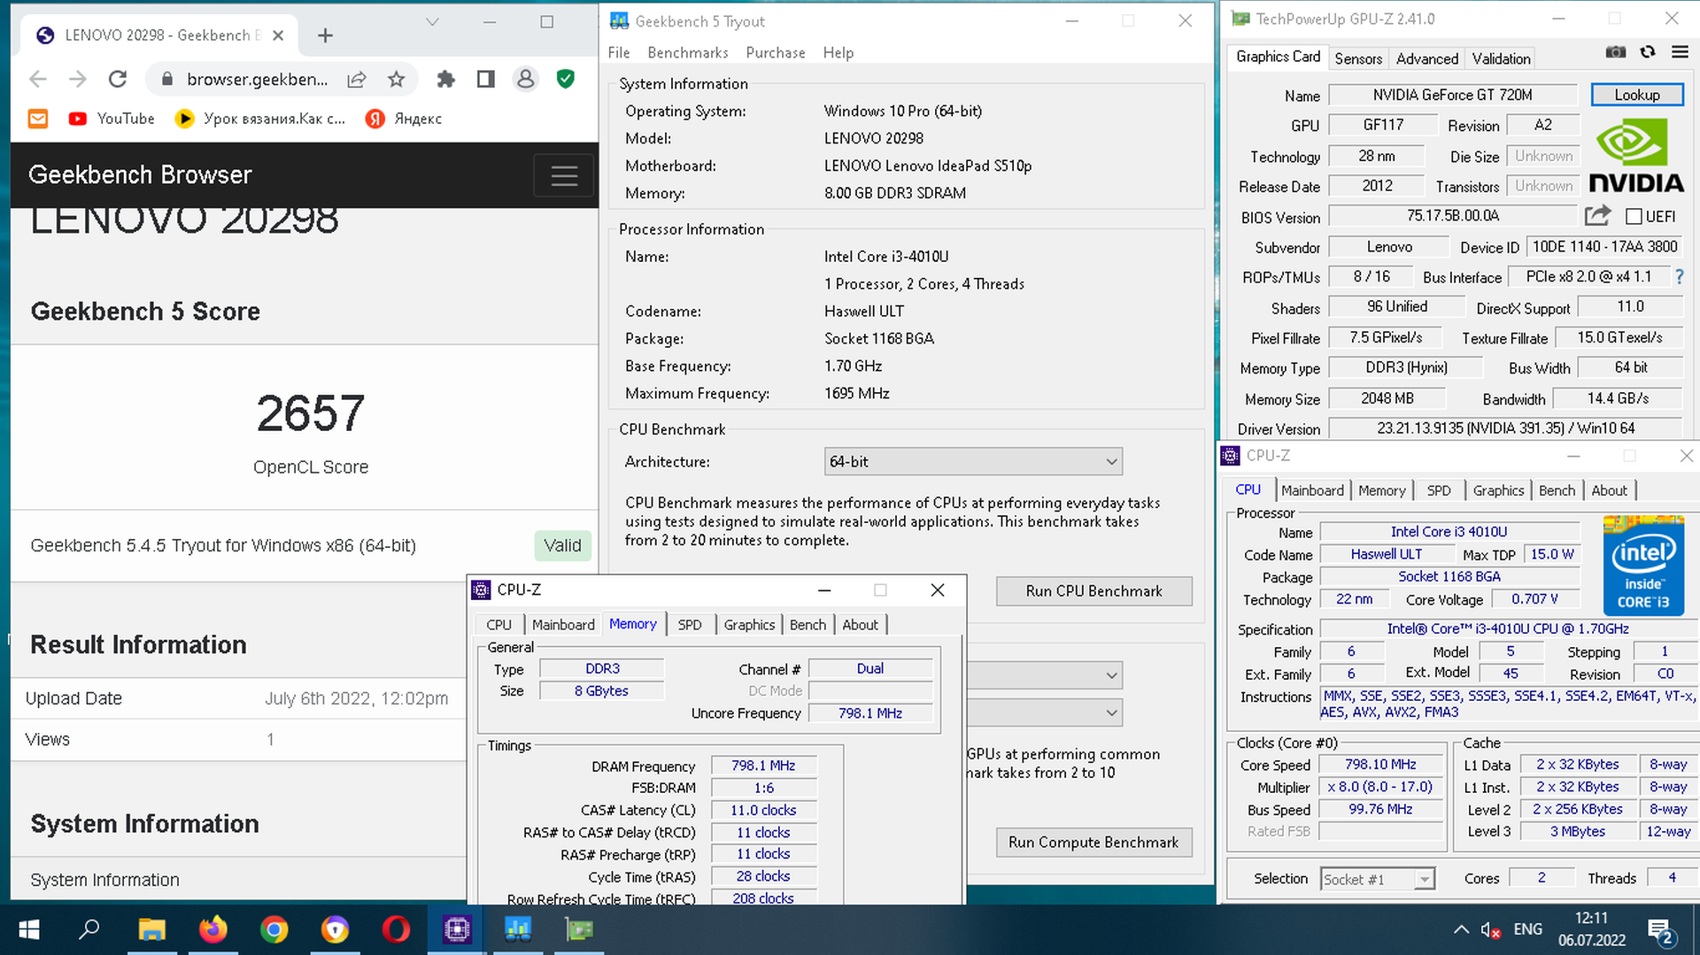Open SPD tab in front CPU-Z window
Screen dimensions: 1700x955
pos(690,625)
